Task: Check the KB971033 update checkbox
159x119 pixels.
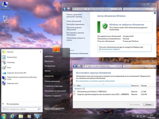Action: (74, 91)
